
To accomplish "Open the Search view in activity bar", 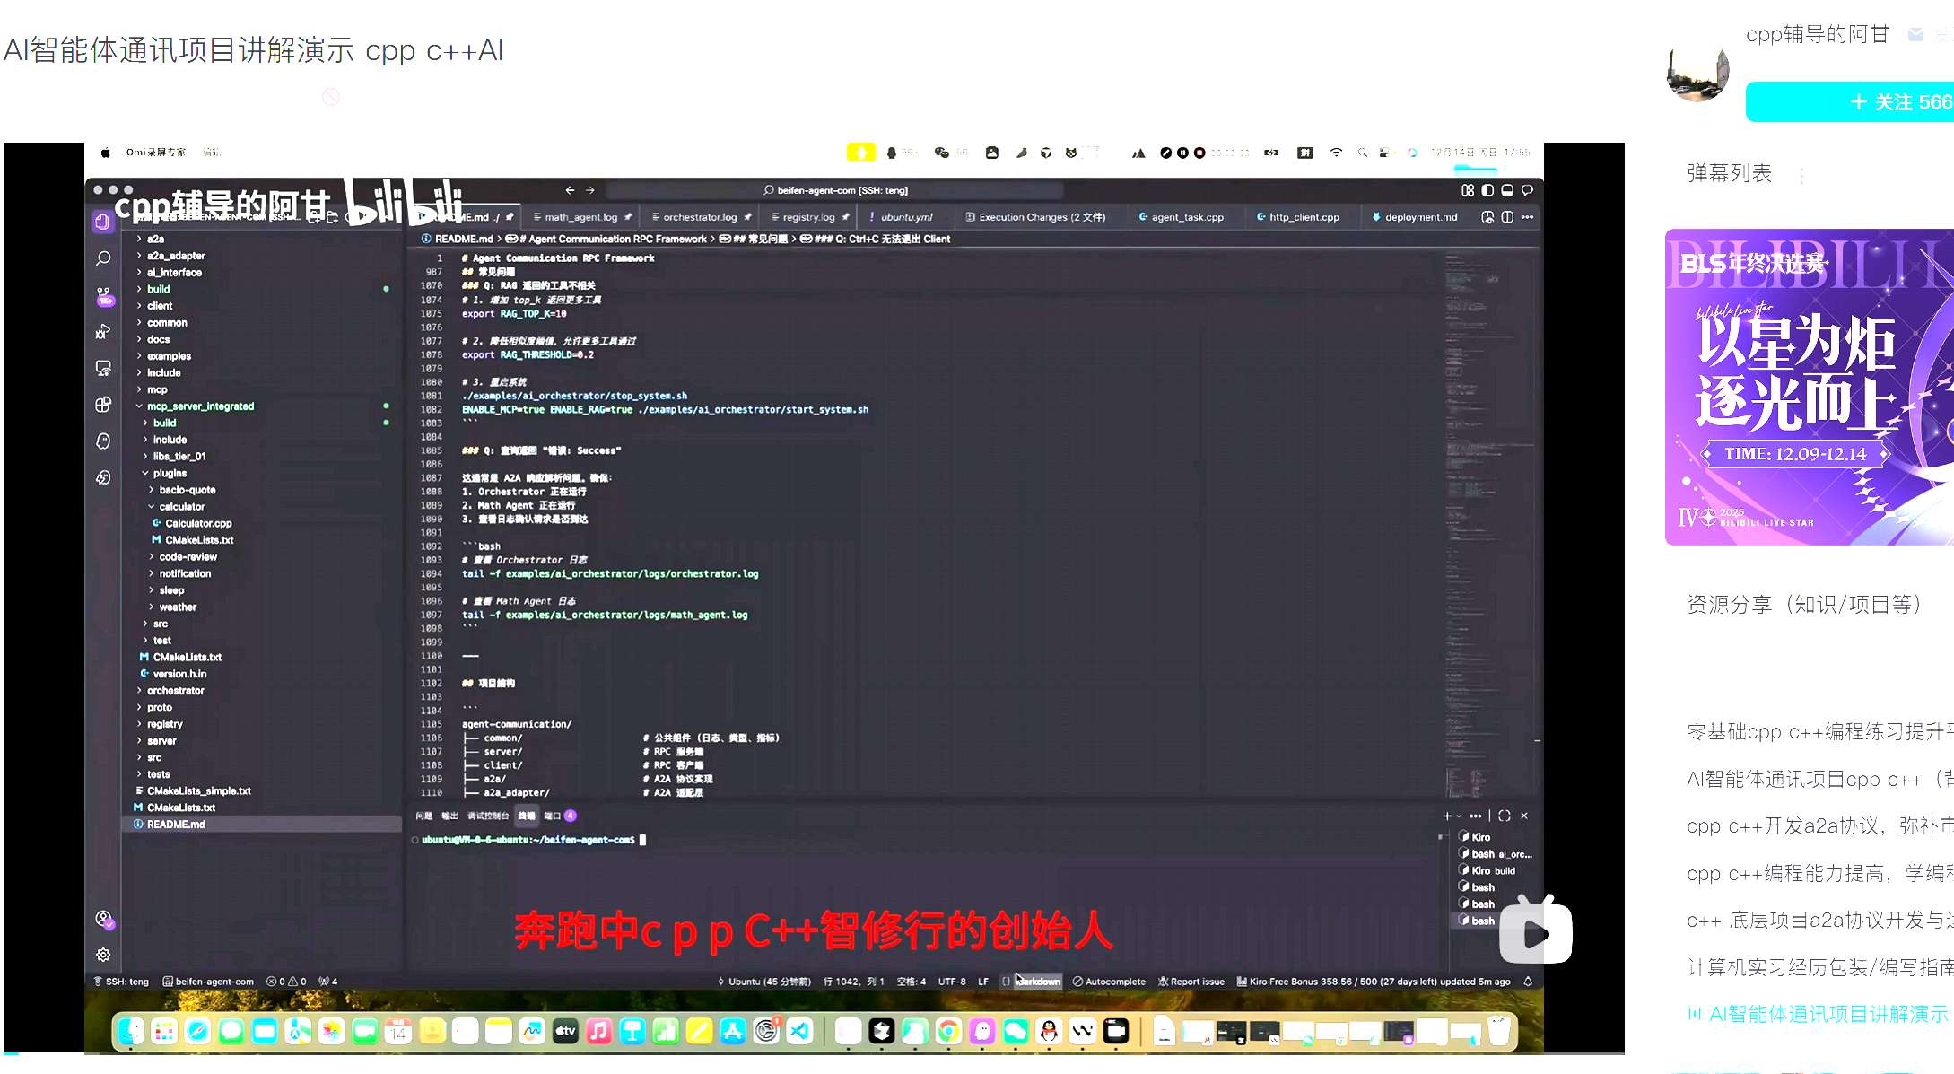I will [x=103, y=258].
